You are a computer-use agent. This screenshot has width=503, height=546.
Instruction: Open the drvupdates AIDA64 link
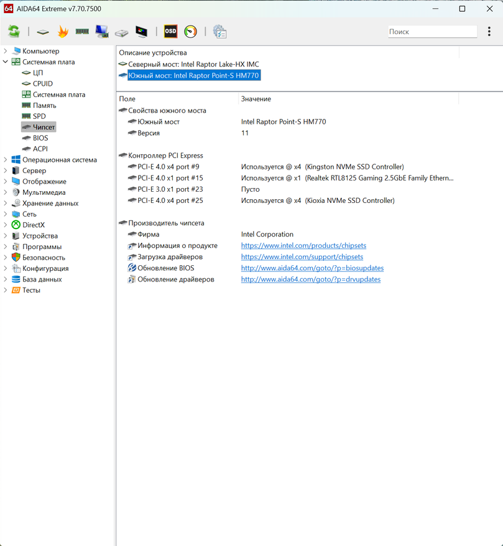pyautogui.click(x=311, y=280)
